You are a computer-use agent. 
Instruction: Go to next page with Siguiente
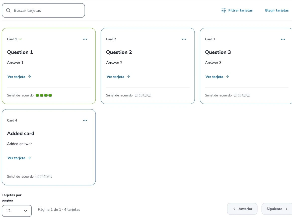[x=277, y=209]
